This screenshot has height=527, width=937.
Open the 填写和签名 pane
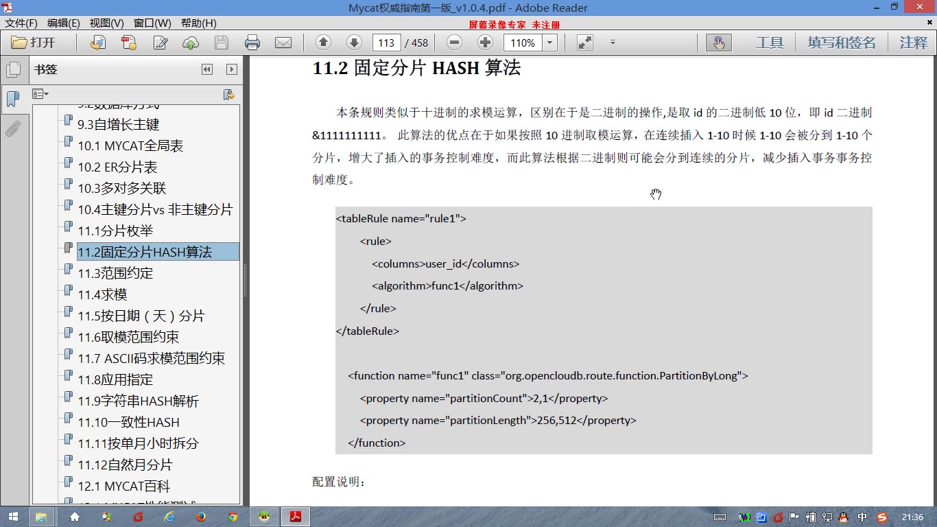coord(842,43)
